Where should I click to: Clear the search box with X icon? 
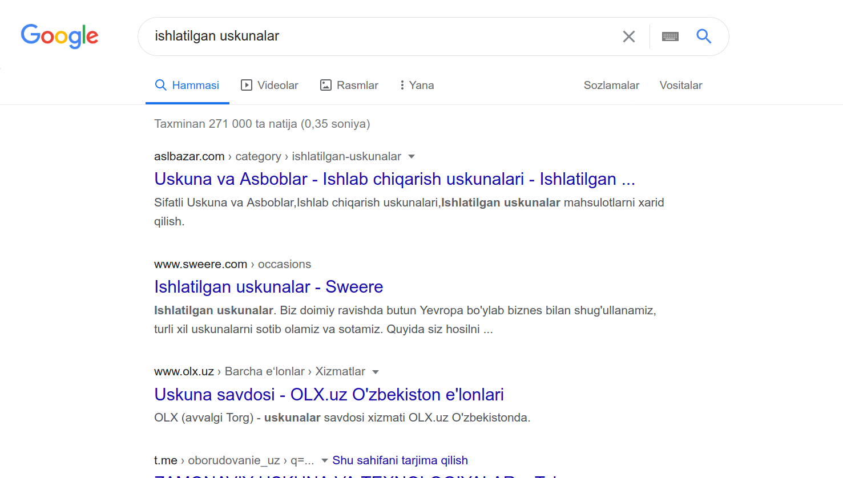(x=629, y=37)
